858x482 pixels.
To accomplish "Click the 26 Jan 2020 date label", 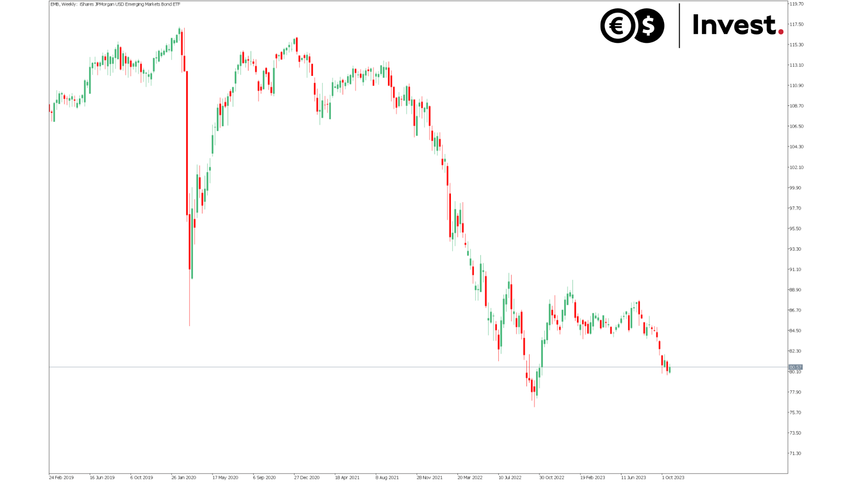I will [x=184, y=478].
